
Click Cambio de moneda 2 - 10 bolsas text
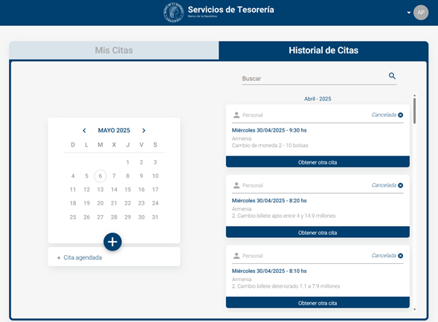[270, 145]
